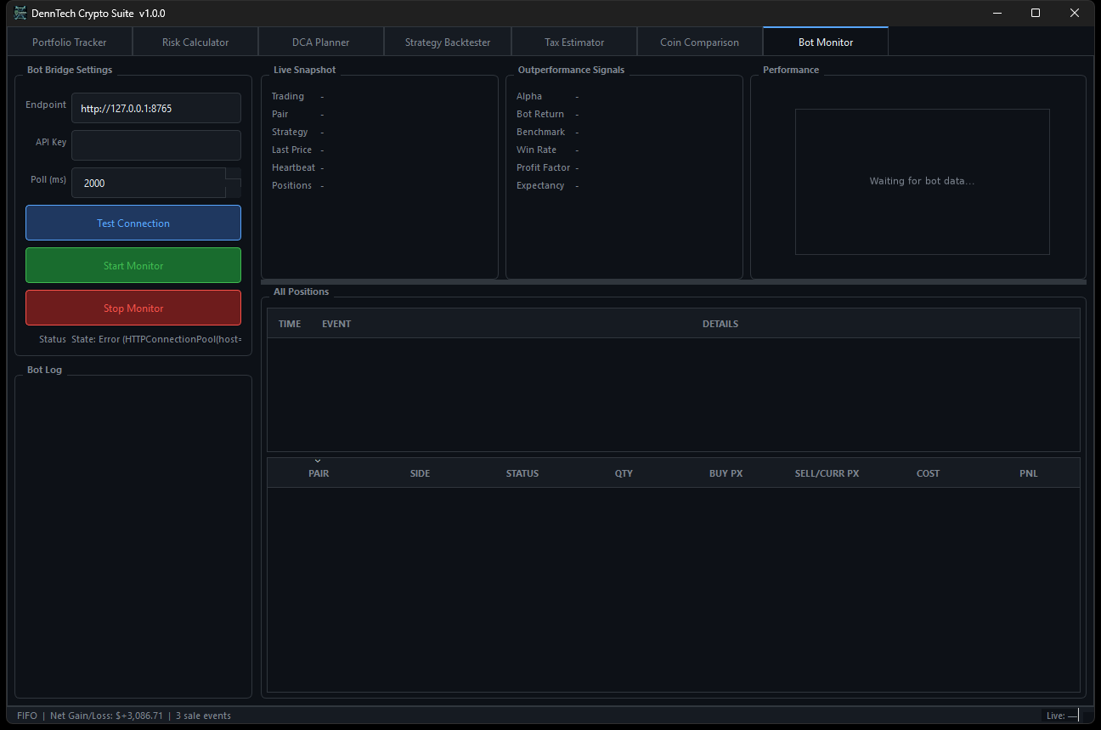Click the Last Price label

291,150
